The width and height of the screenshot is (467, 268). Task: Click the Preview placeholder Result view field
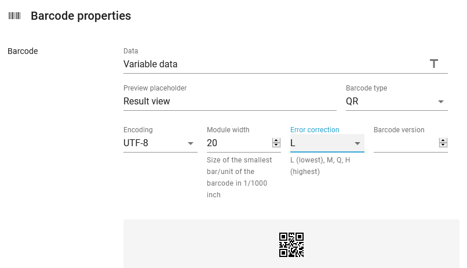pyautogui.click(x=230, y=102)
